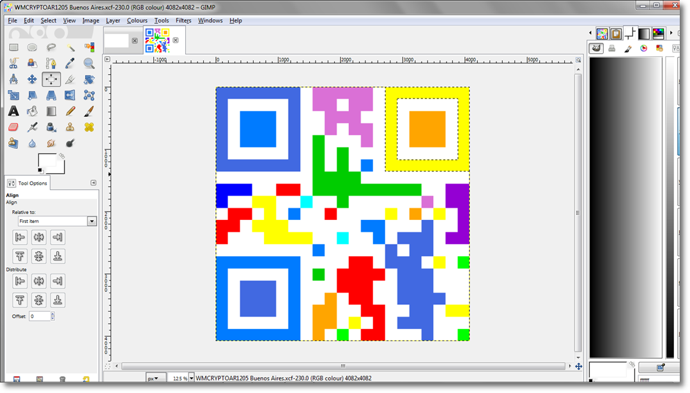Select the Perspective tool
The height and width of the screenshot is (393, 690).
pyautogui.click(x=51, y=95)
